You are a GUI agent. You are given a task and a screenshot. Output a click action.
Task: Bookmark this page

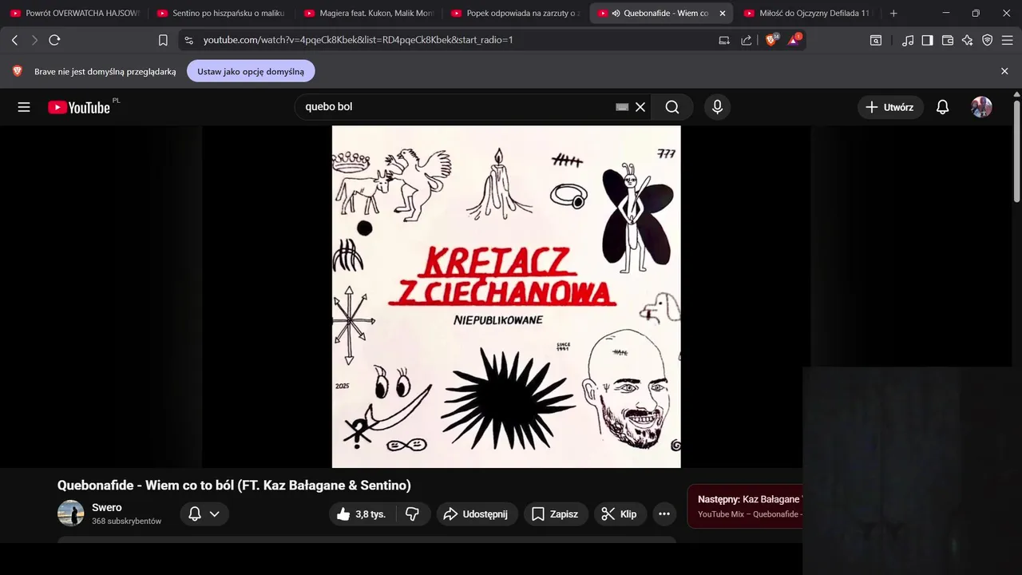pyautogui.click(x=163, y=40)
